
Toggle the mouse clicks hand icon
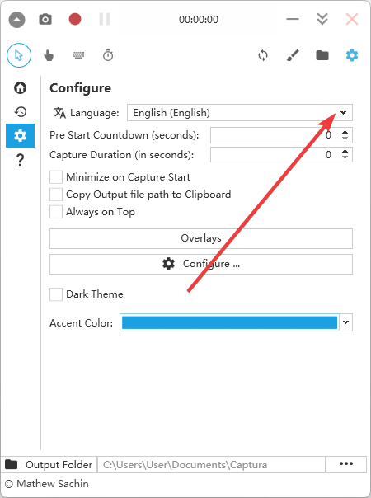(x=49, y=55)
